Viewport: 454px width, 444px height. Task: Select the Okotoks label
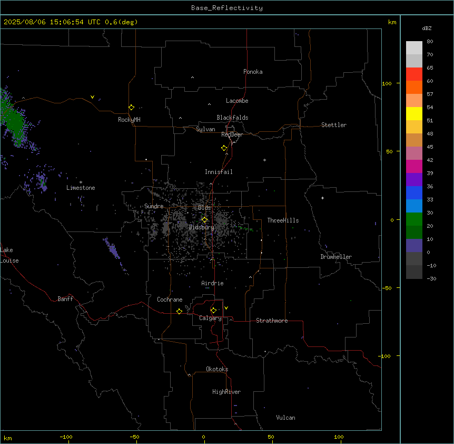click(x=217, y=369)
